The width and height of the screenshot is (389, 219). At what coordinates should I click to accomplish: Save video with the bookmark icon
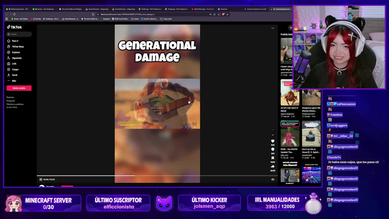[273, 158]
